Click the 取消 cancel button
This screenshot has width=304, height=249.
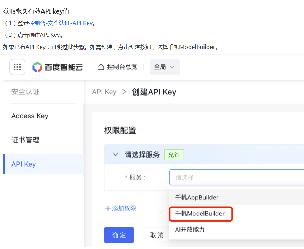[x=157, y=235]
